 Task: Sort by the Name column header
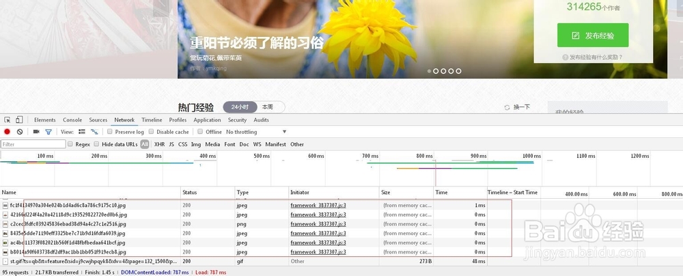coord(91,192)
